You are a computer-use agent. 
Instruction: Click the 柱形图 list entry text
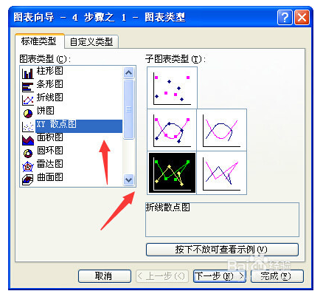(x=50, y=71)
